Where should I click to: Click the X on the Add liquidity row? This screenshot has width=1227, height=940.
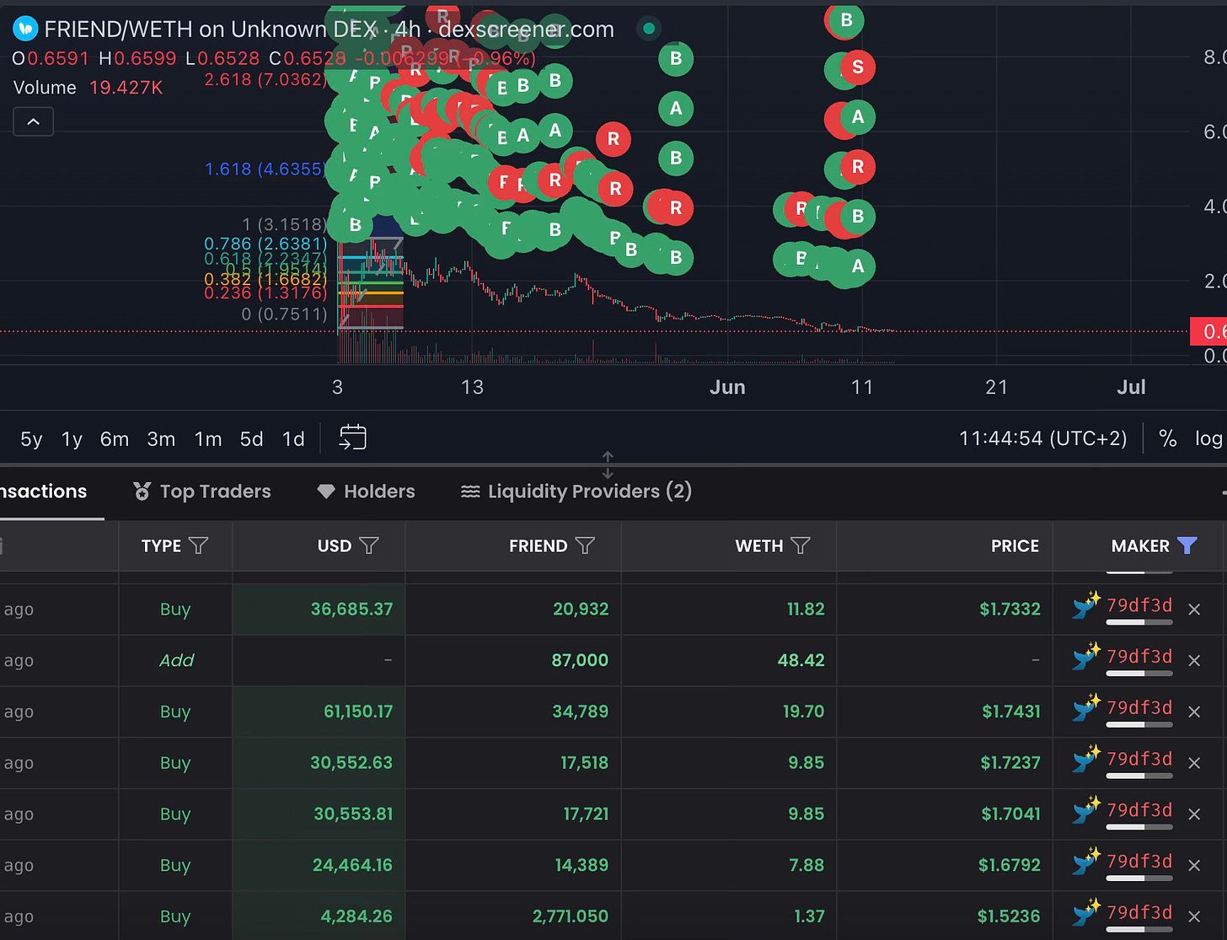coord(1194,661)
